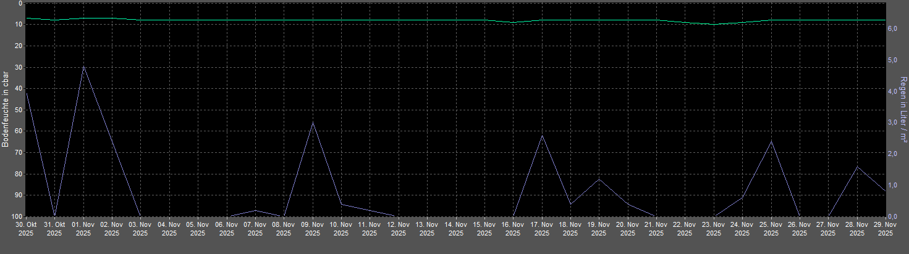This screenshot has height=254, width=909.
Task: Click the rain peak on 01. Nov
Action: (x=83, y=67)
